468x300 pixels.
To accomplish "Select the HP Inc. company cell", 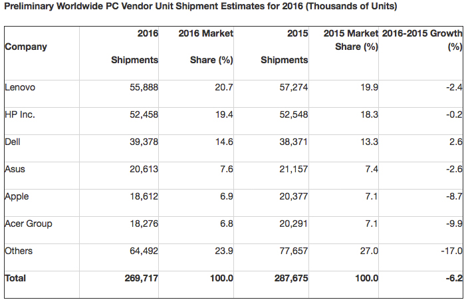I will (19, 114).
